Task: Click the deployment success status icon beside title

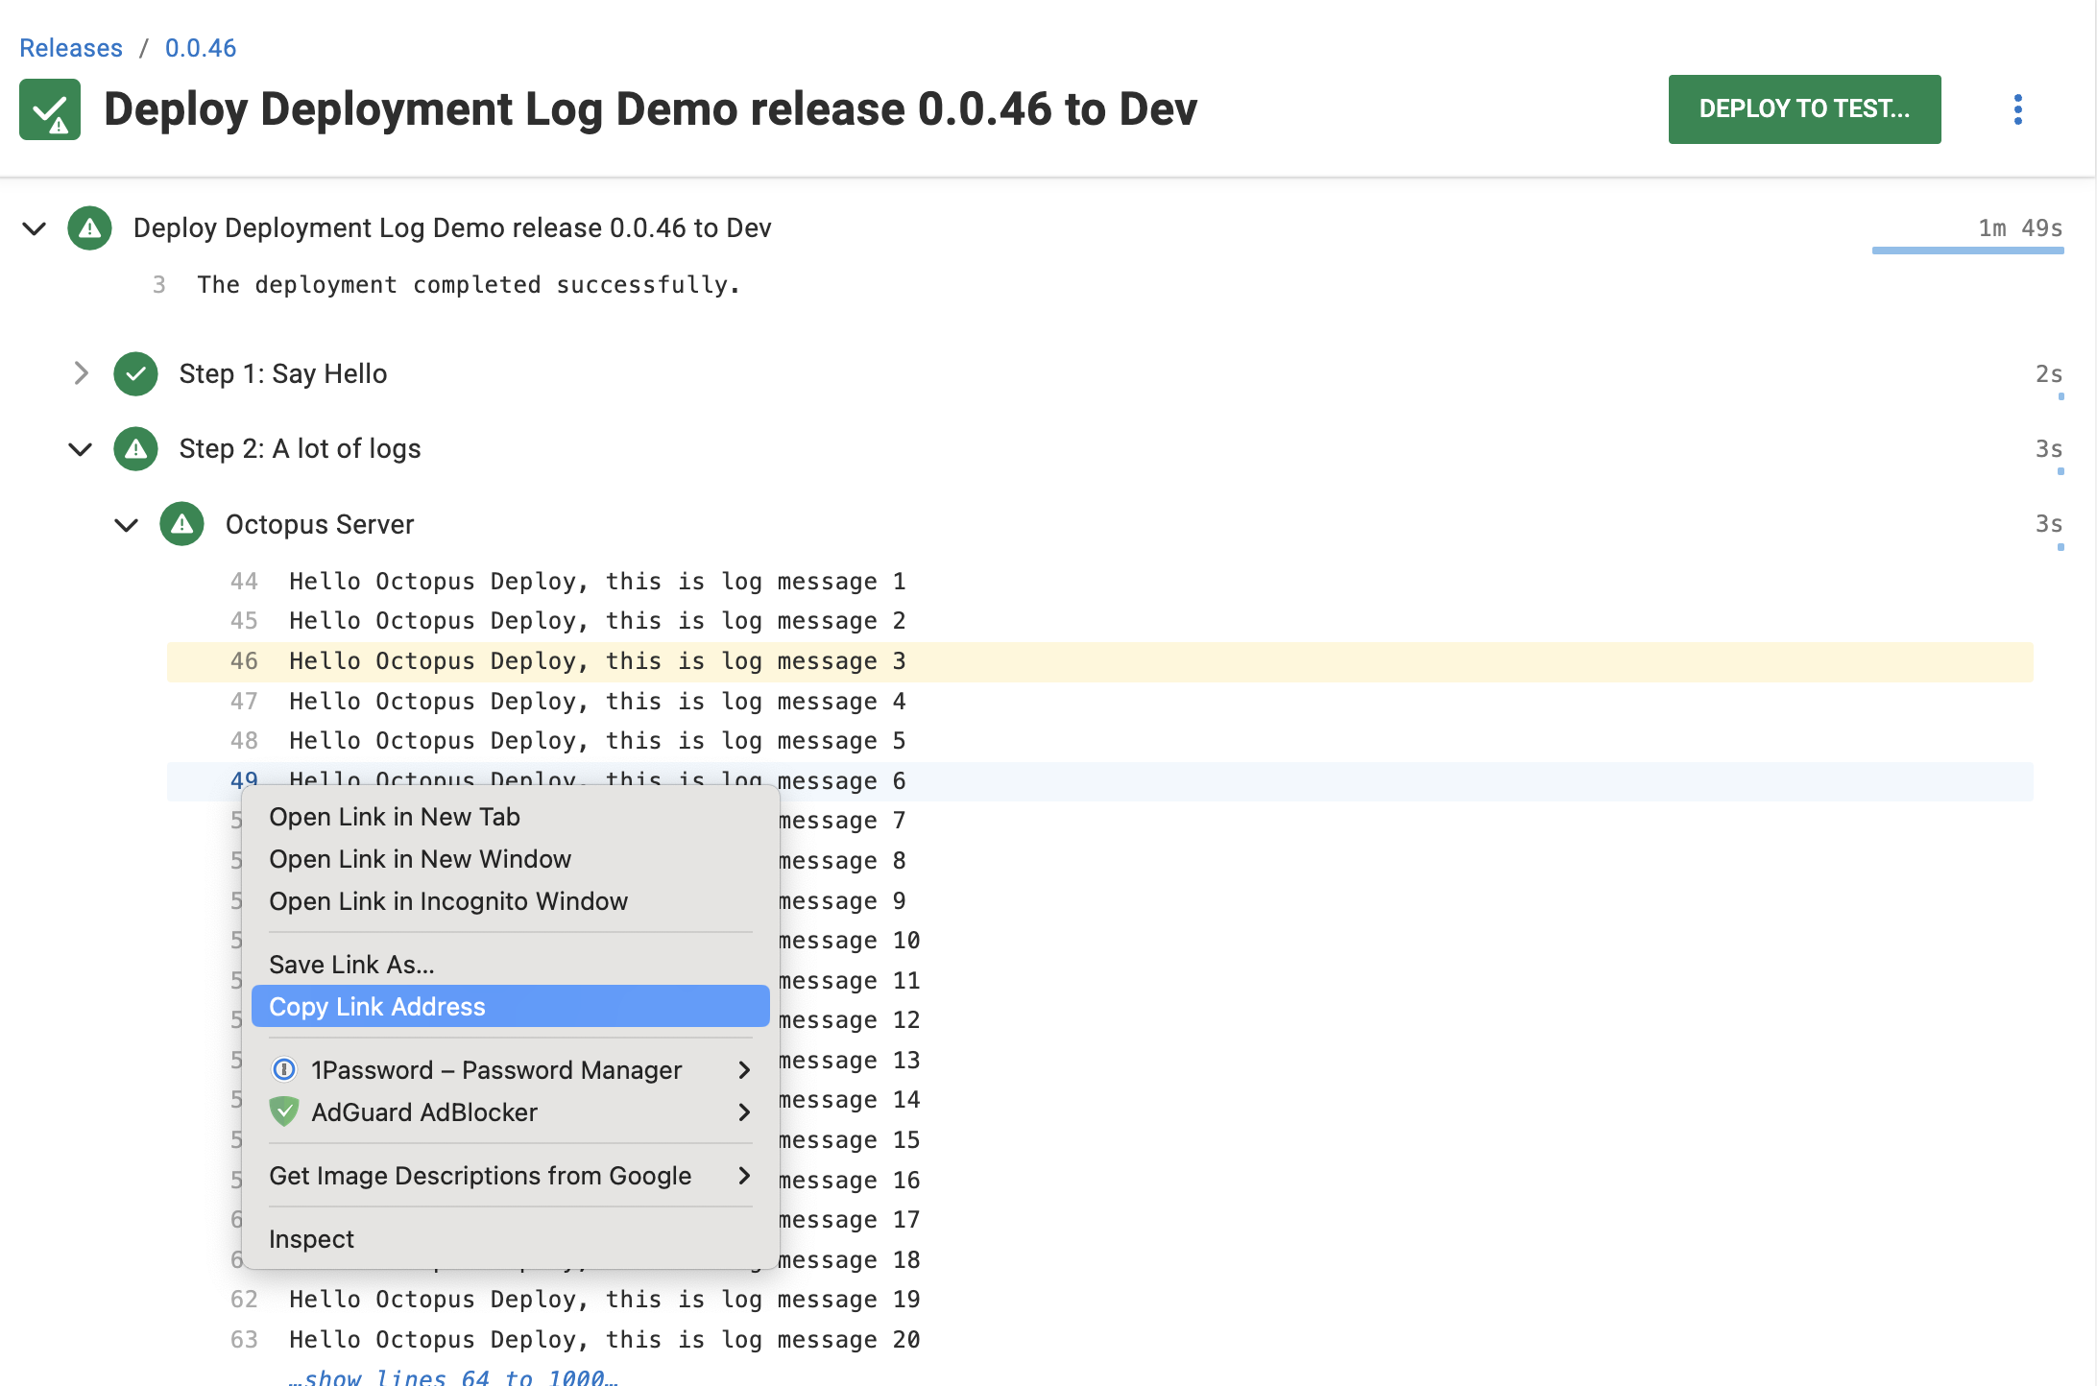Action: pos(50,109)
